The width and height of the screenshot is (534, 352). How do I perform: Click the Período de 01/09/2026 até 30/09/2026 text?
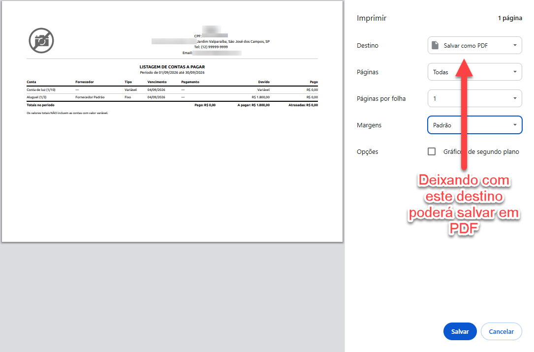tap(172, 72)
